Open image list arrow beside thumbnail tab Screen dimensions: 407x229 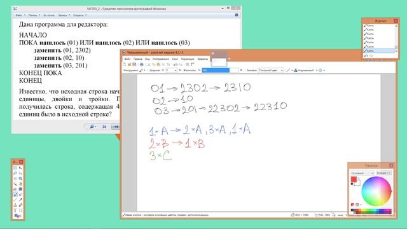229,59
